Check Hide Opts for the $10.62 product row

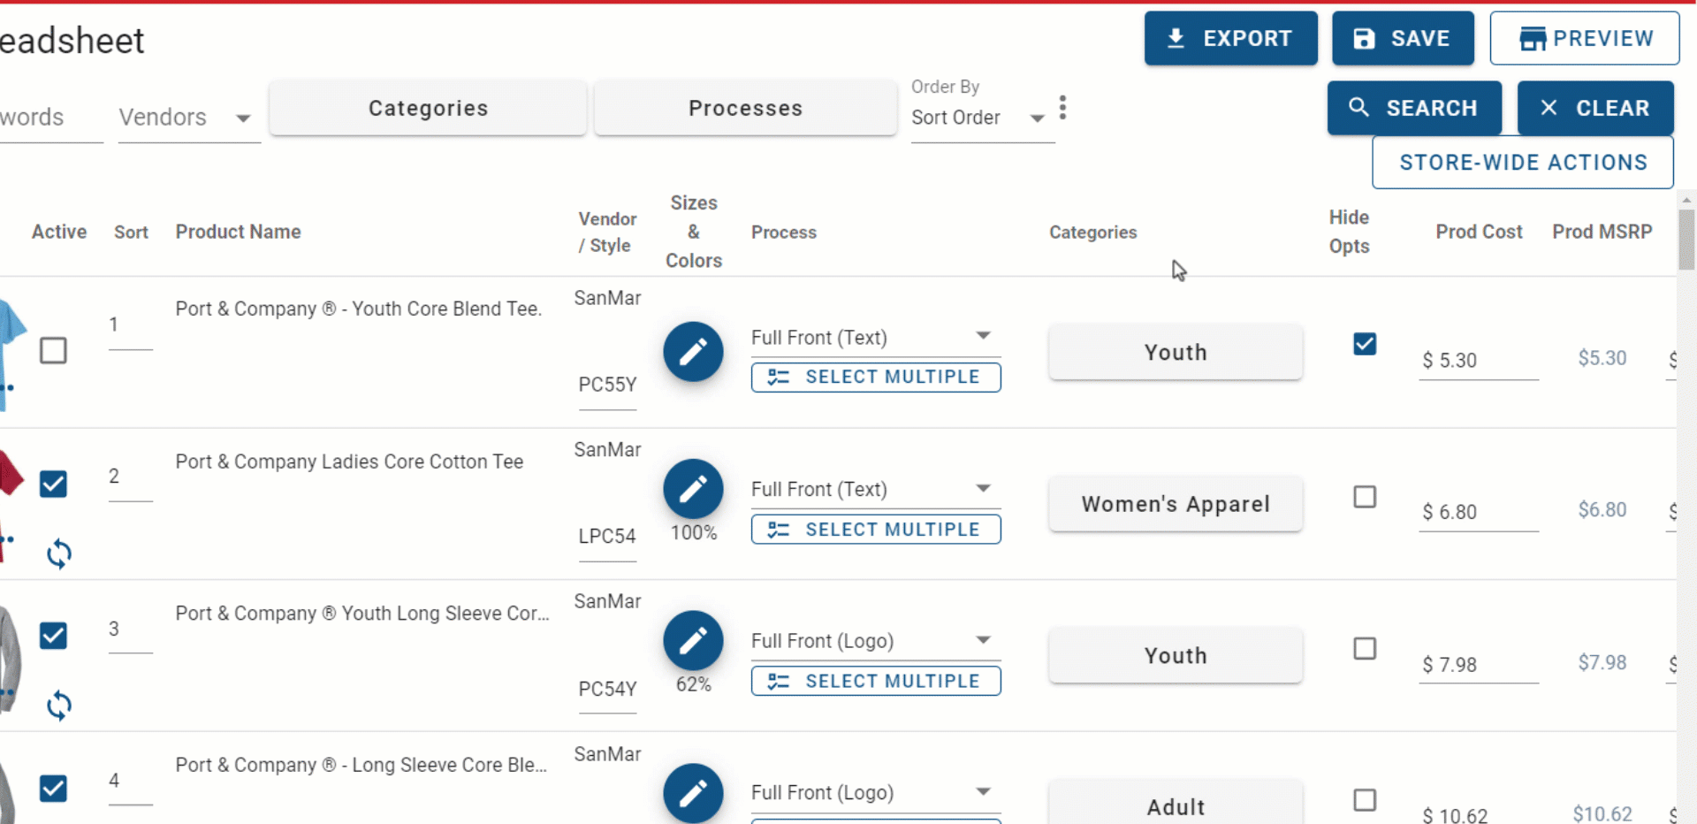pos(1365,800)
